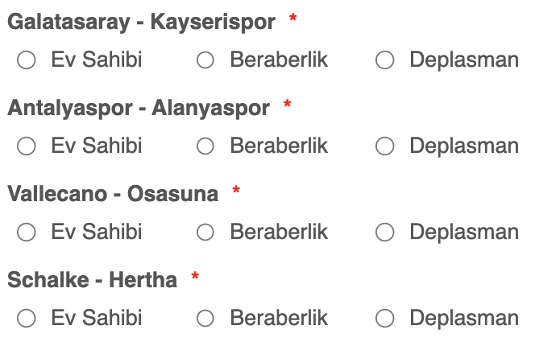The height and width of the screenshot is (346, 535).
Task: Choose Beraberlik for Vallecano - Osasuna
Action: (x=205, y=233)
